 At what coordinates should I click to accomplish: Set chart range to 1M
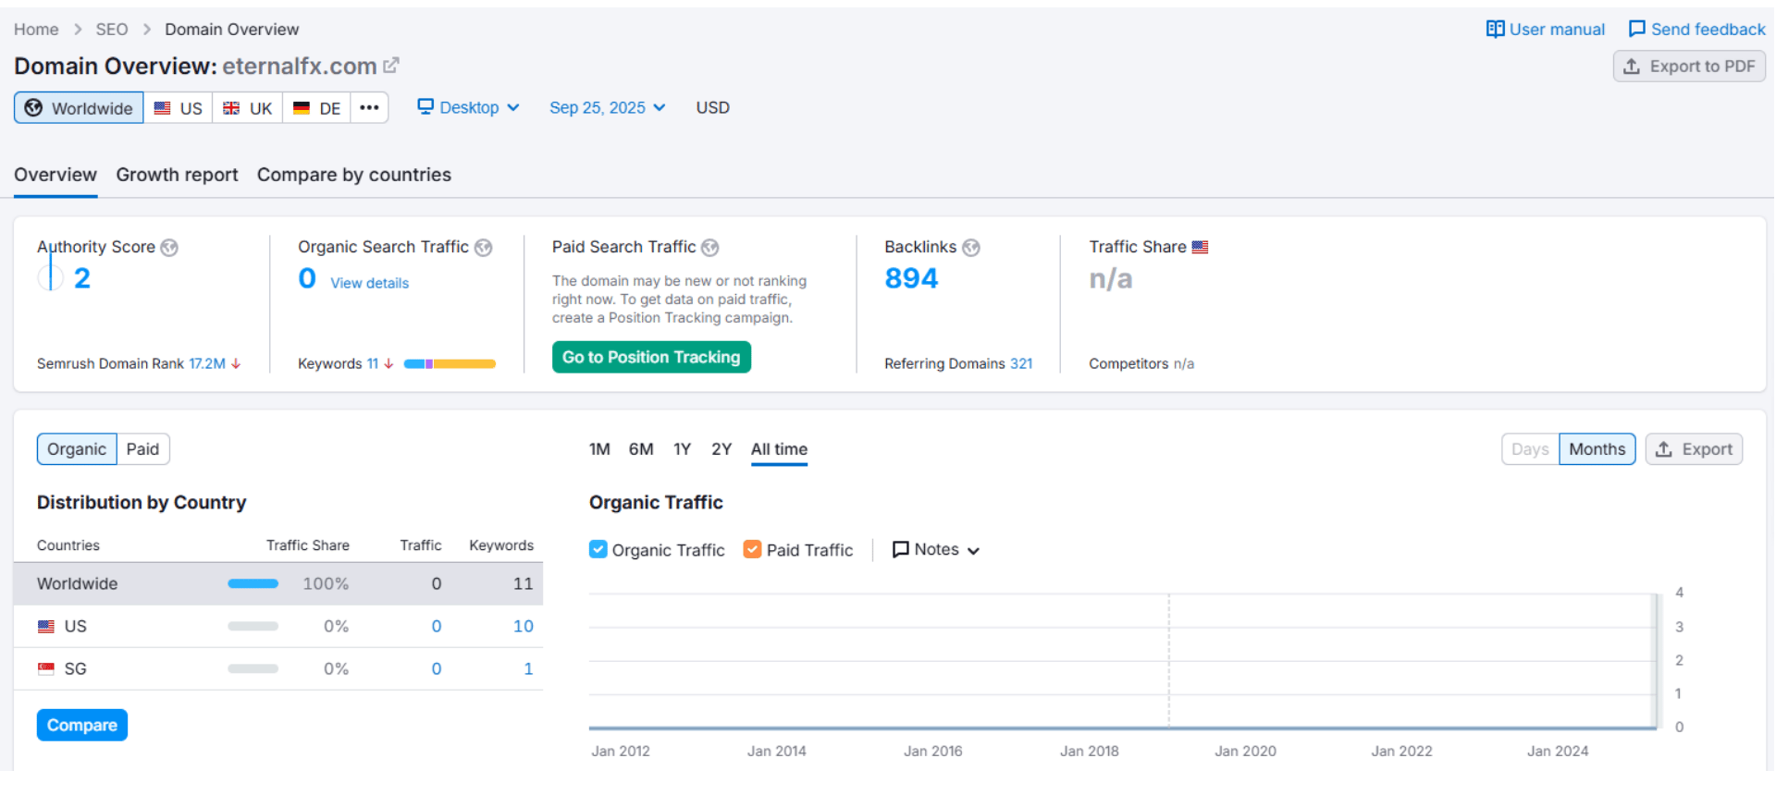[x=599, y=449]
